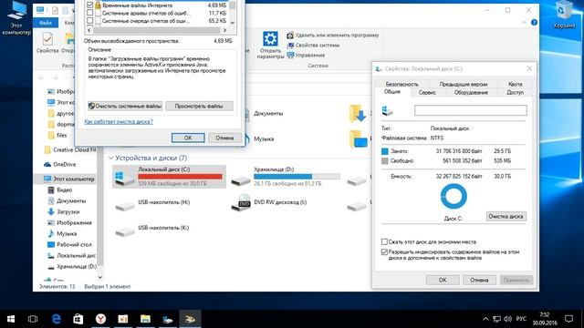The width and height of the screenshot is (584, 328).
Task: Select the 'files' folder in navigation pane
Action: coord(57,136)
